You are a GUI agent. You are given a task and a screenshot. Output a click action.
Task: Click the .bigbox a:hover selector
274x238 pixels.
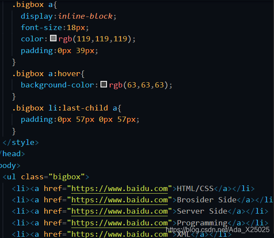pos(48,74)
